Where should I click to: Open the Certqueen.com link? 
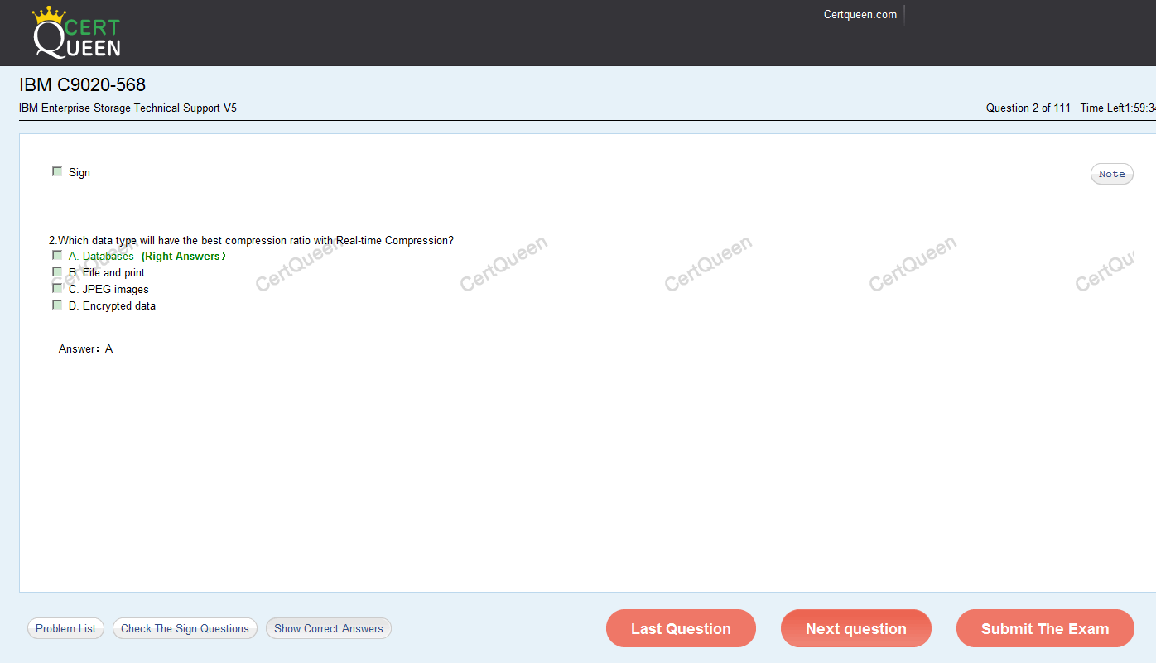point(860,15)
